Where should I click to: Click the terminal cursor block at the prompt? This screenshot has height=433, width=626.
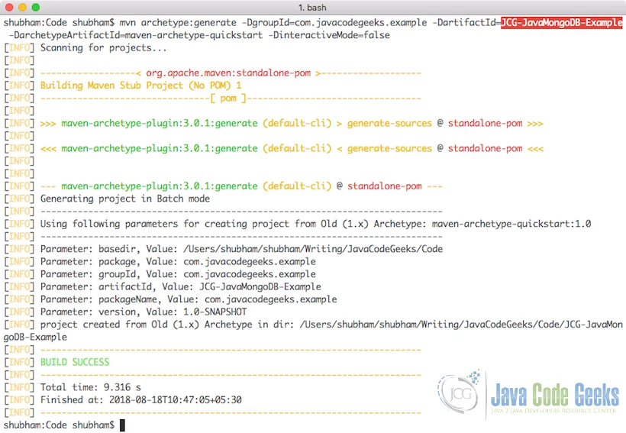point(122,425)
